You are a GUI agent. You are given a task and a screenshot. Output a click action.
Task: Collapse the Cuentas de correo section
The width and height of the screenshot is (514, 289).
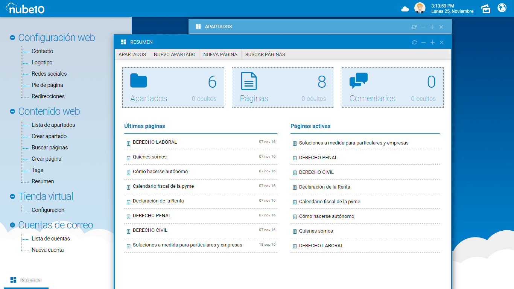tap(12, 225)
